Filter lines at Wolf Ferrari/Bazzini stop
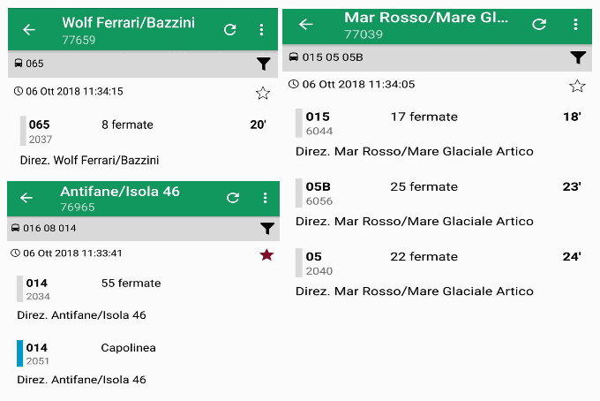 click(263, 64)
